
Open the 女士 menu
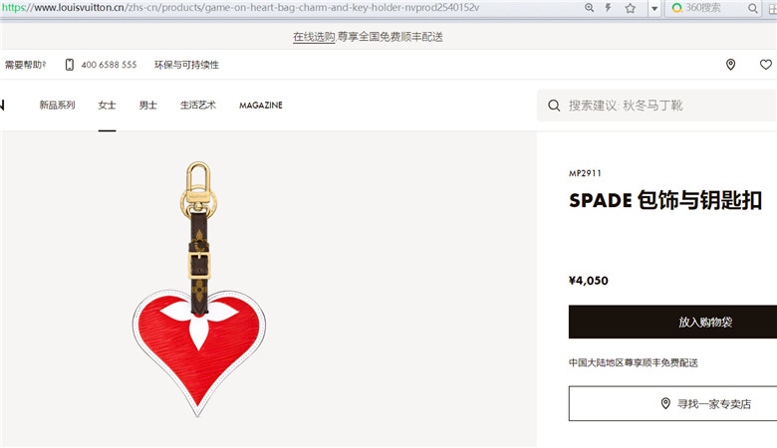click(x=107, y=105)
